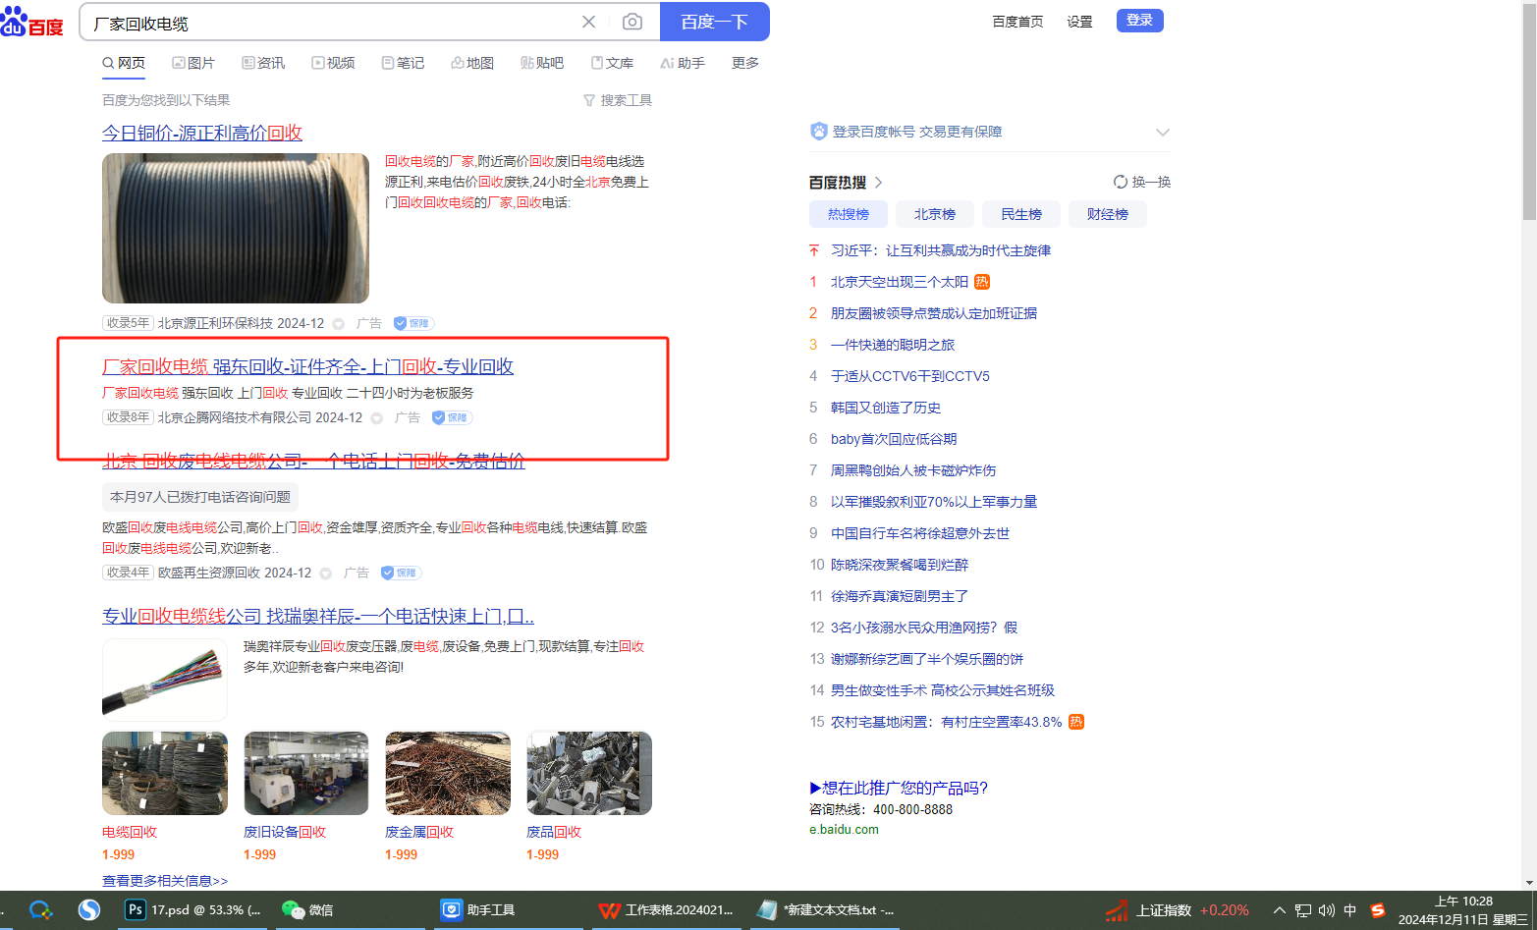Click the Sogou input method tray icon
The width and height of the screenshot is (1537, 930).
(x=1377, y=910)
